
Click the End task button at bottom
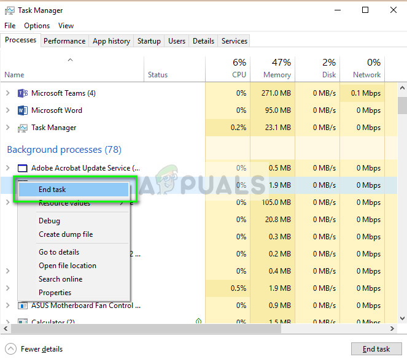pyautogui.click(x=376, y=349)
